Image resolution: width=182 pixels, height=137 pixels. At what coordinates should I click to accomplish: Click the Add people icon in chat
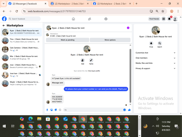83,60
